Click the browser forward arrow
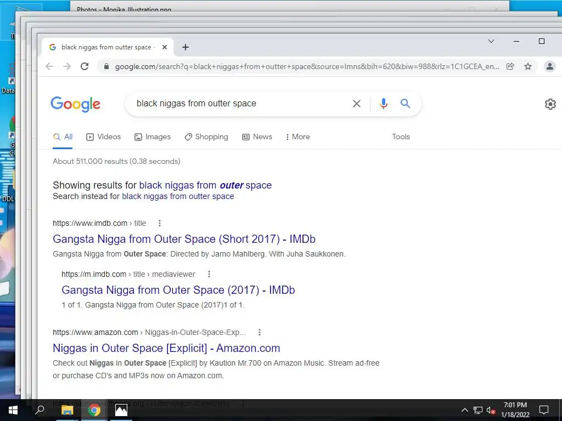The height and width of the screenshot is (421, 562). click(x=67, y=66)
